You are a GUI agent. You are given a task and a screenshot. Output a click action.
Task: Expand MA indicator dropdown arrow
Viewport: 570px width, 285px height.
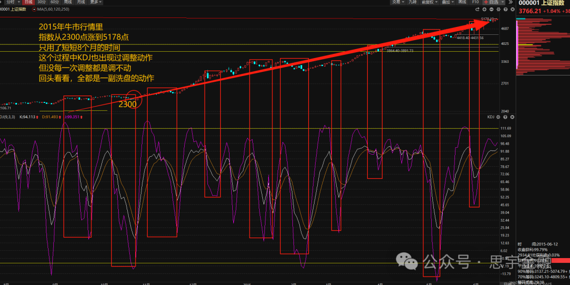click(34, 9)
